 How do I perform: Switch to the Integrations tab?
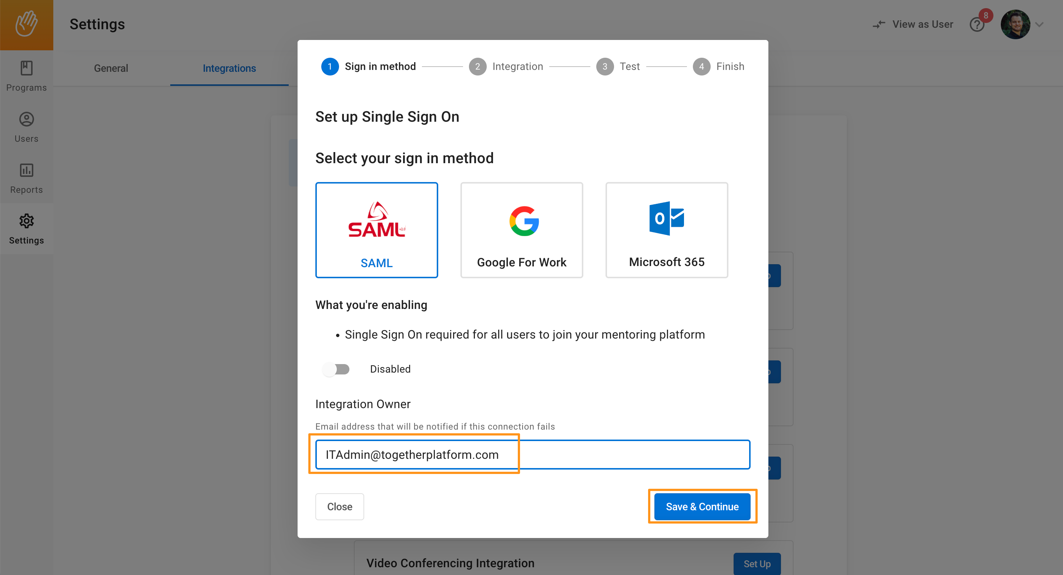tap(229, 68)
